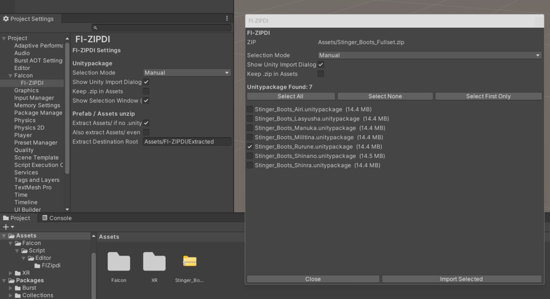Collapse the Assets root in project tree
This screenshot has height=299, width=550.
coord(4,236)
